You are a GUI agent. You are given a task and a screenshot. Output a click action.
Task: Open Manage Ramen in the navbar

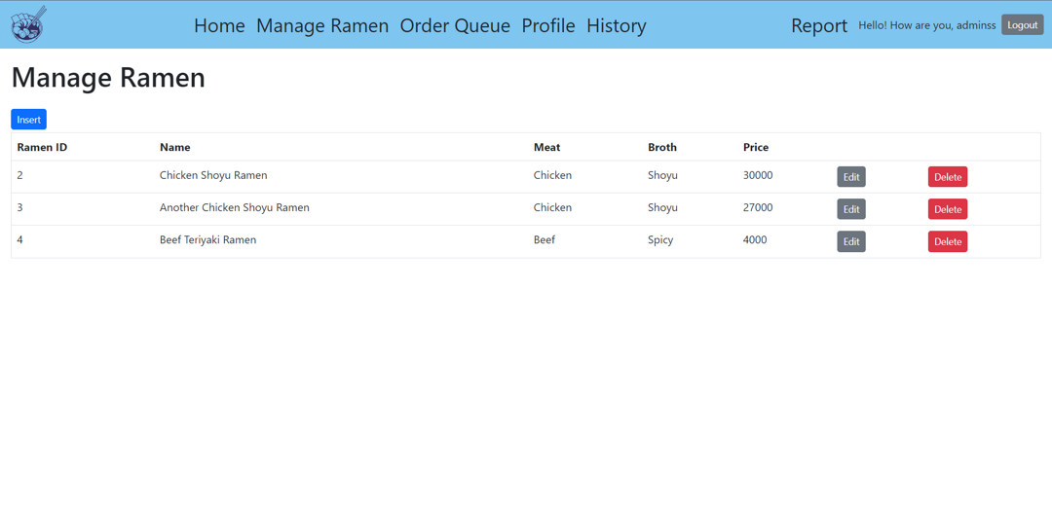pyautogui.click(x=322, y=25)
